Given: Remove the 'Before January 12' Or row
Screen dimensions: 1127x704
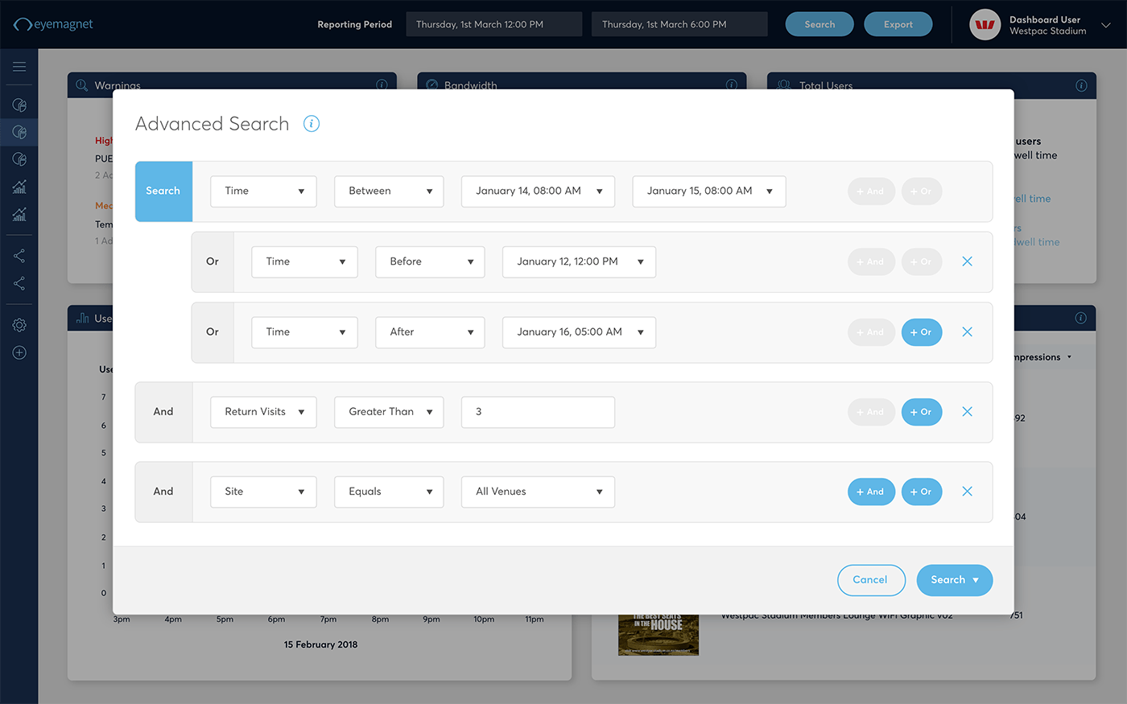Looking at the screenshot, I should click(968, 261).
